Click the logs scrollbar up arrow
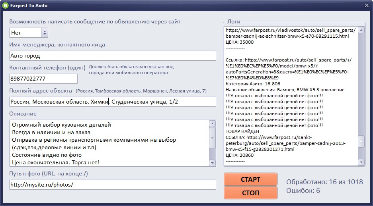The height and width of the screenshot is (206, 373). [x=361, y=30]
